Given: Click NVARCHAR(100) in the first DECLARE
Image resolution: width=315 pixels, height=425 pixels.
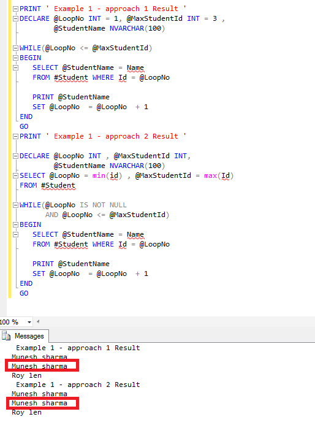Looking at the screenshot, I should (137, 28).
